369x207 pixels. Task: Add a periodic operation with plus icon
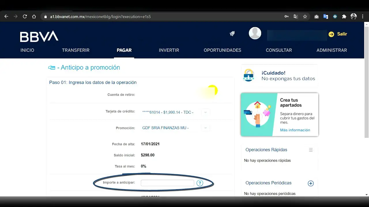pos(310,183)
